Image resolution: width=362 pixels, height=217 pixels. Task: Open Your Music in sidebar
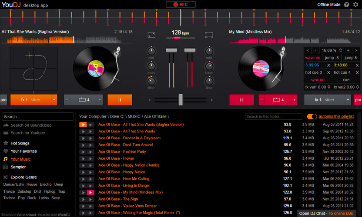[20, 159]
